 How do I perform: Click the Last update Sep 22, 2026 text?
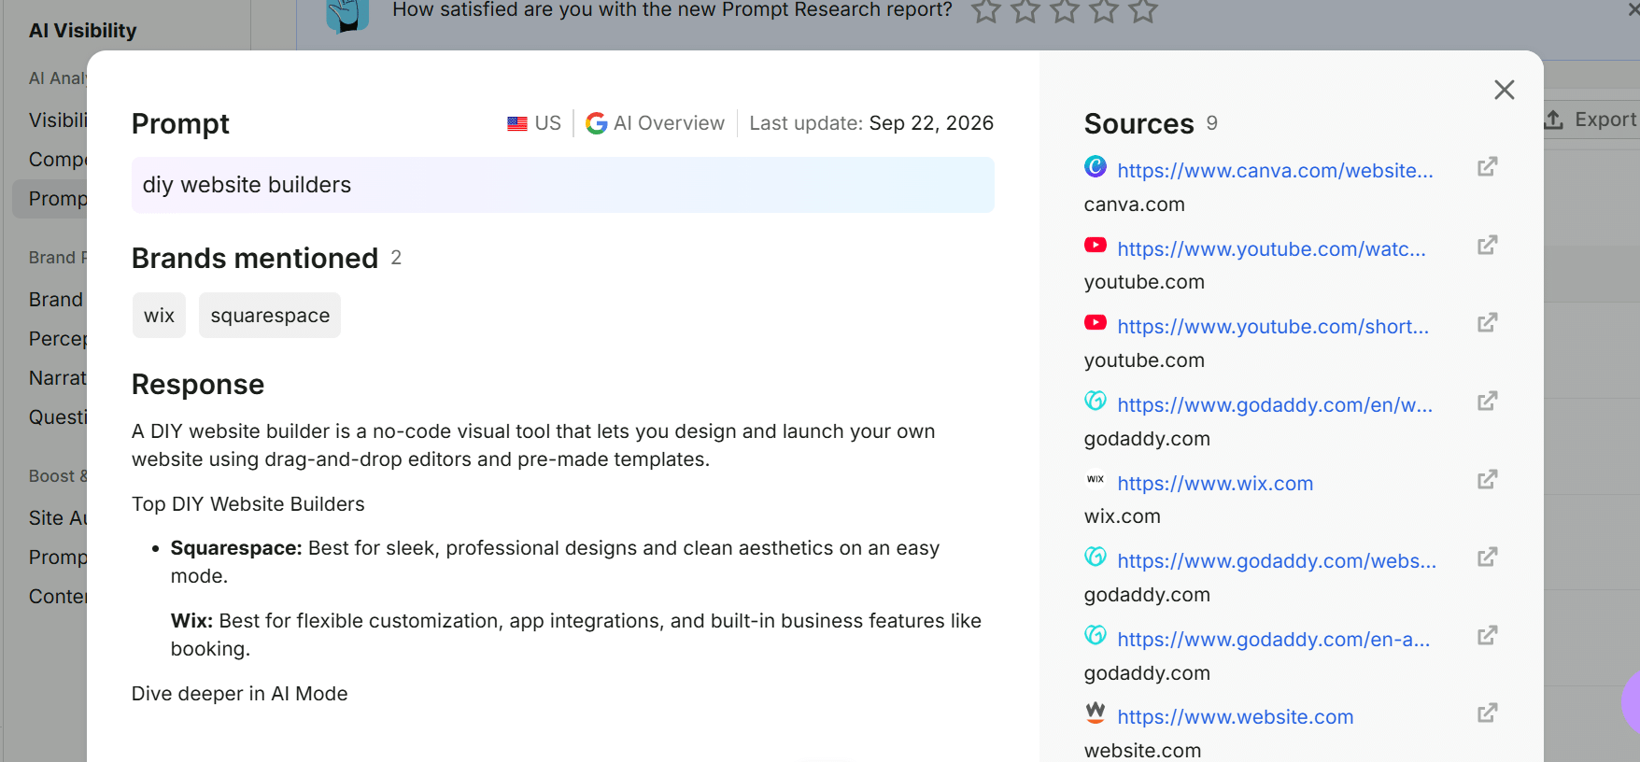click(x=871, y=123)
